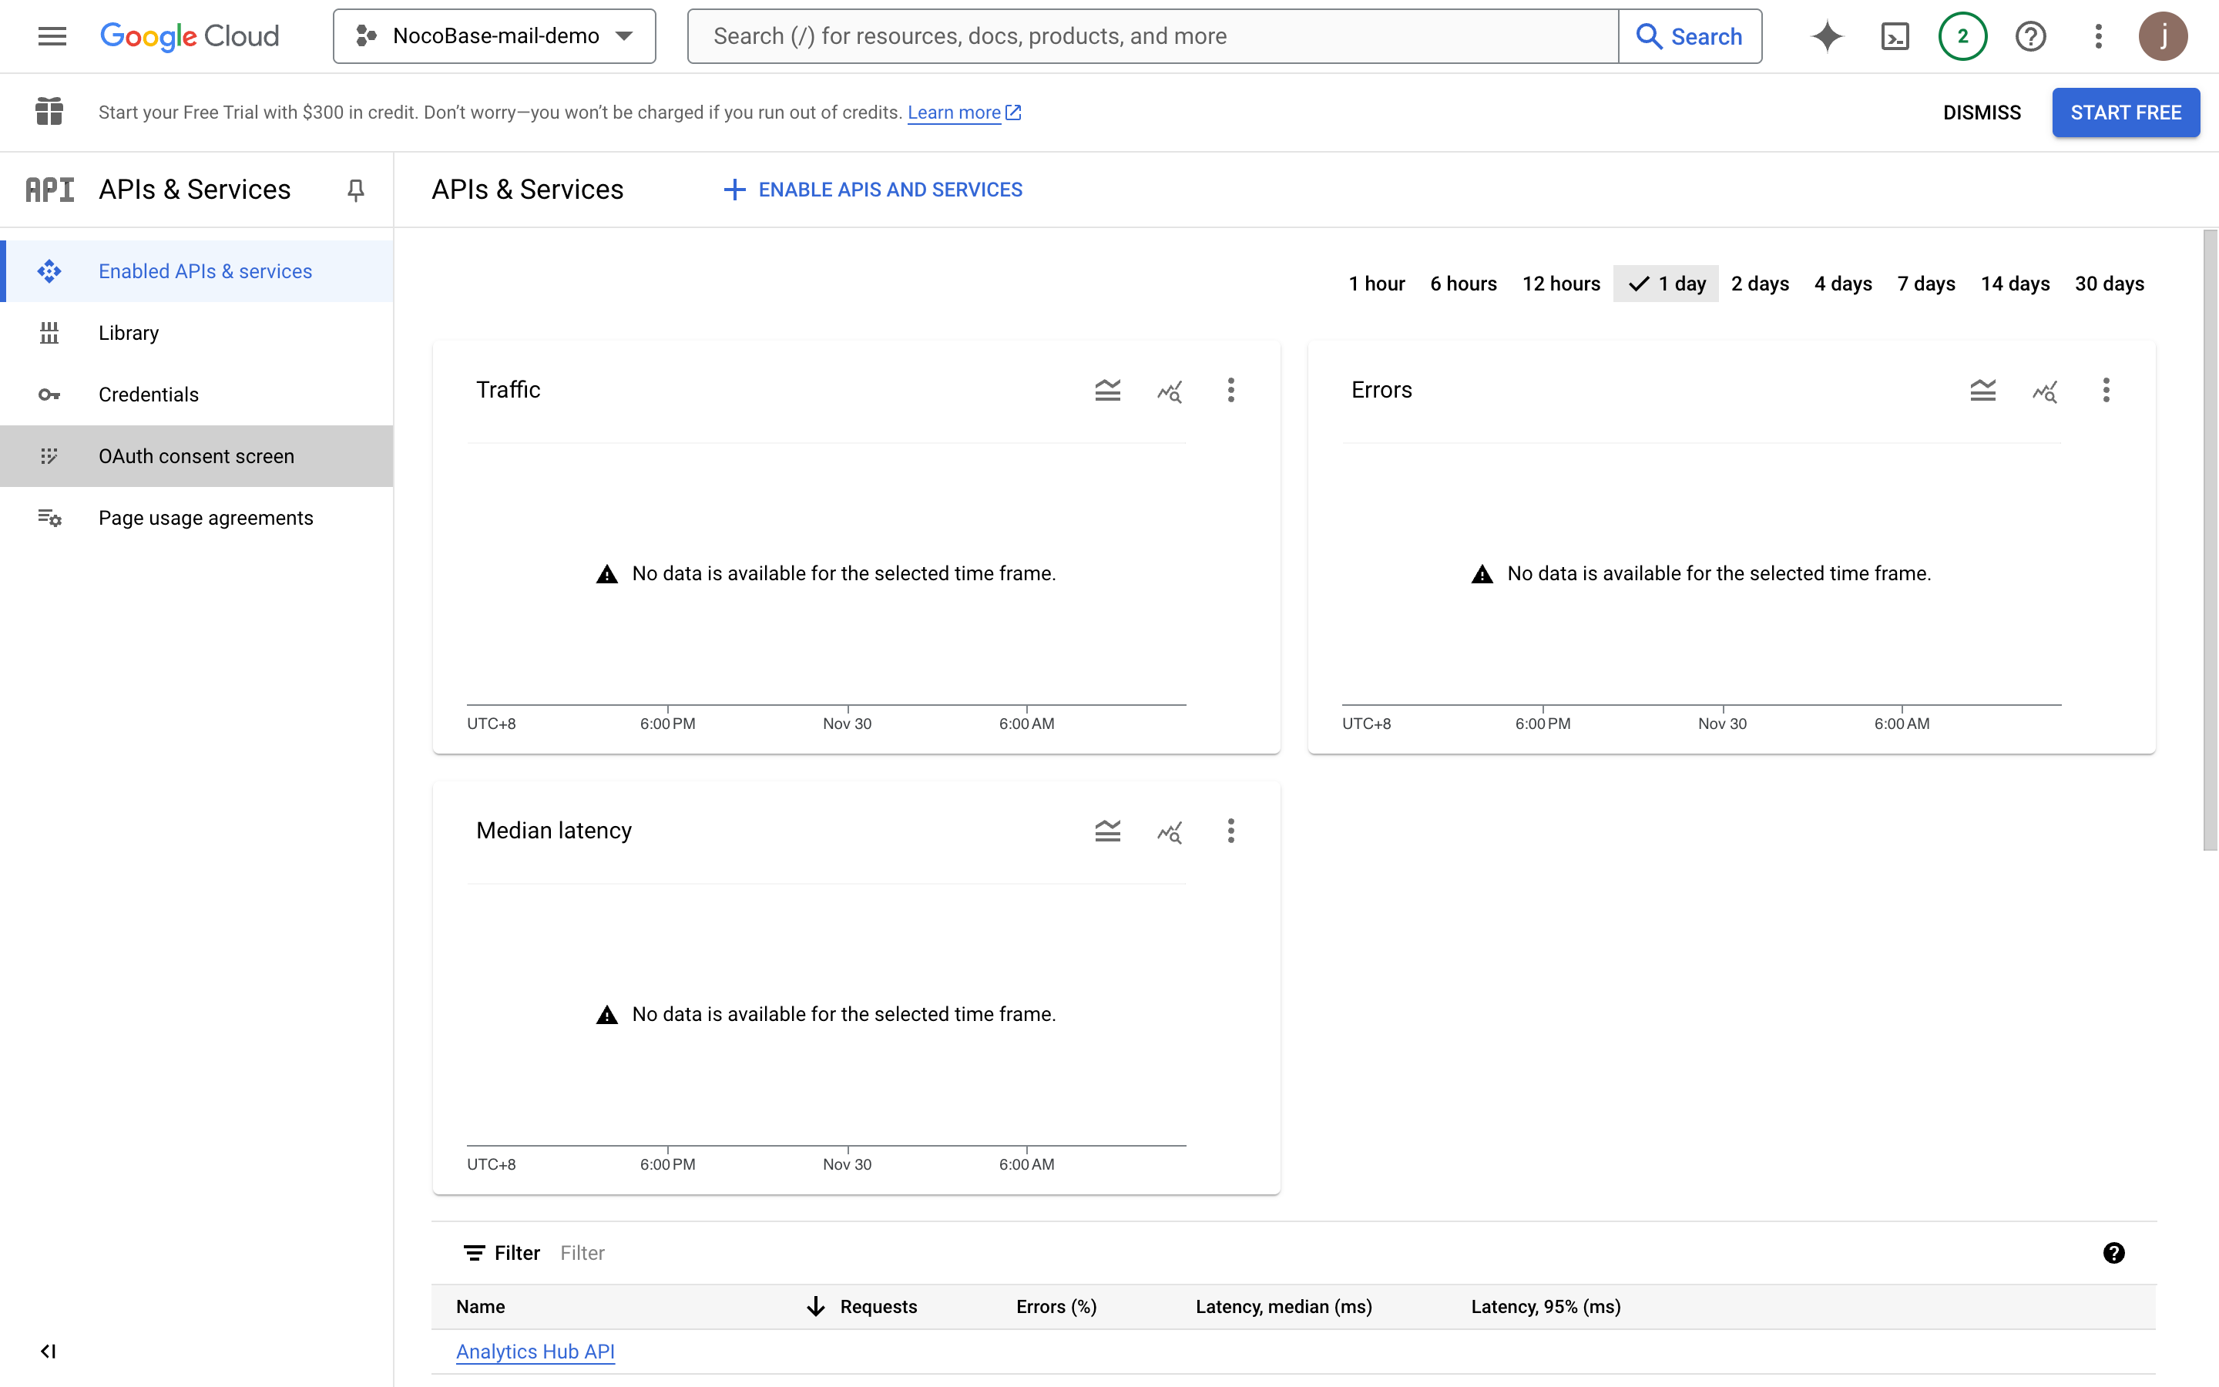Explore data on the Errors chart

2044,391
